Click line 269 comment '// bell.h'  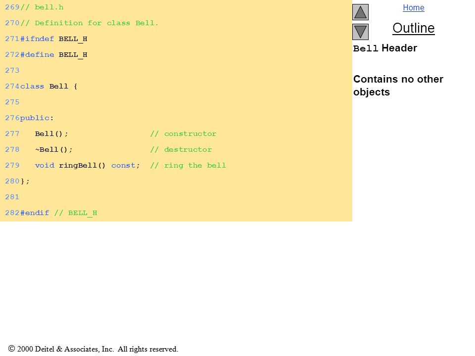tap(42, 7)
